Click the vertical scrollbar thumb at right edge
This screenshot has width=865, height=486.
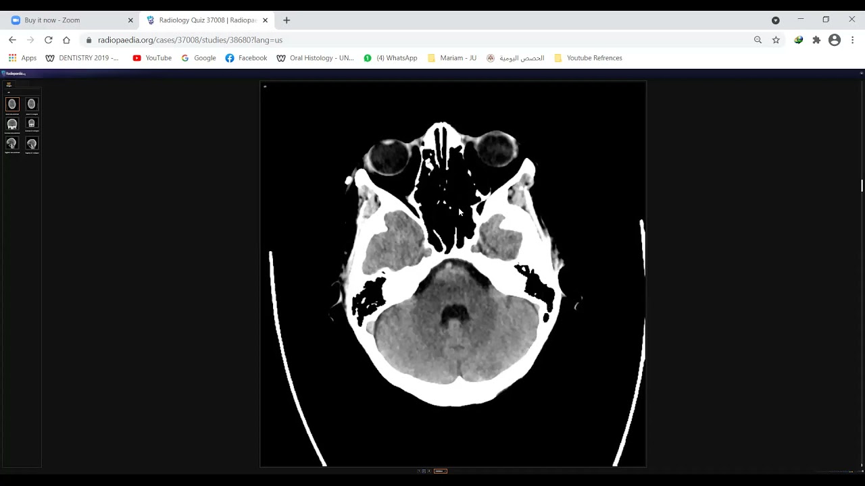click(862, 185)
